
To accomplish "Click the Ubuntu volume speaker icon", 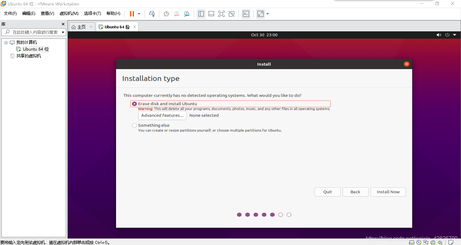I will (x=439, y=35).
